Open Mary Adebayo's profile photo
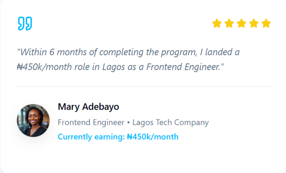286x173 pixels. tap(33, 120)
